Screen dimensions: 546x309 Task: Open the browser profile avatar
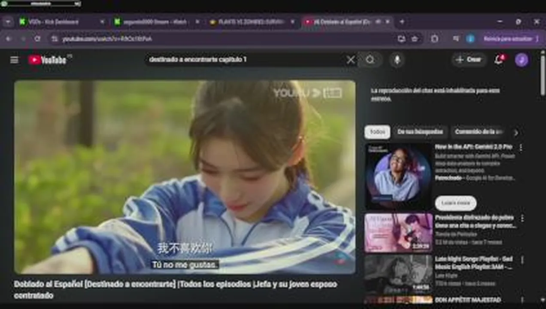tap(470, 39)
